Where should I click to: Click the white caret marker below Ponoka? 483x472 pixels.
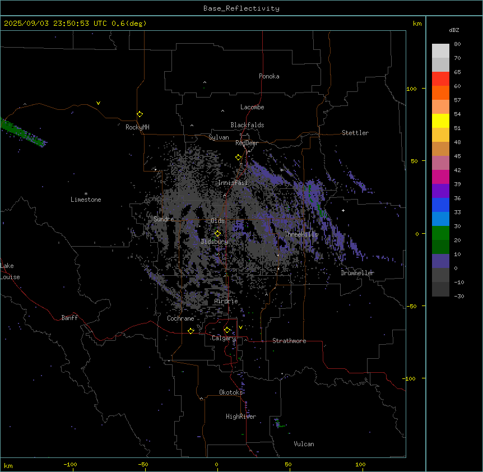pyautogui.click(x=205, y=82)
